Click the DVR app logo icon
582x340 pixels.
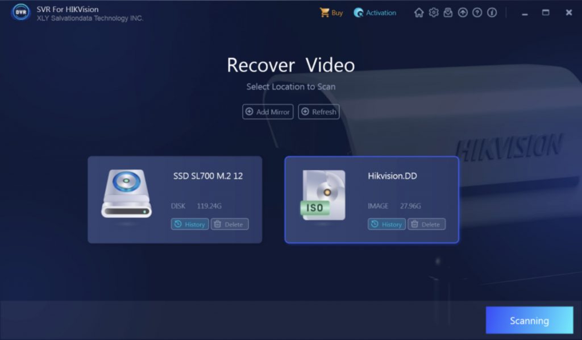coord(21,13)
